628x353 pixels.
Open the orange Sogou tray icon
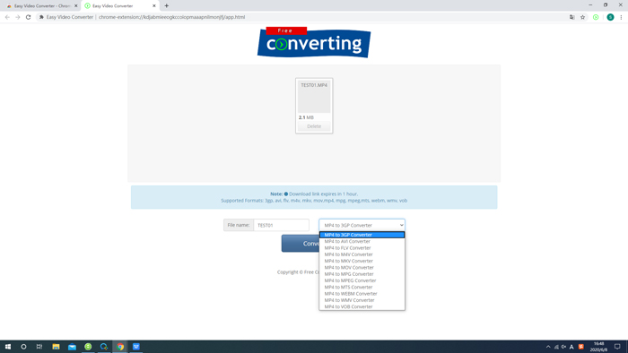pos(580,347)
